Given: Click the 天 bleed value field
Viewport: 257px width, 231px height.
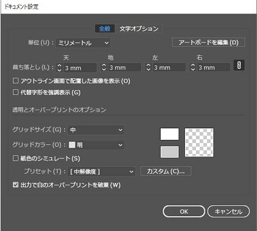Looking at the screenshot, I should click(x=80, y=67).
